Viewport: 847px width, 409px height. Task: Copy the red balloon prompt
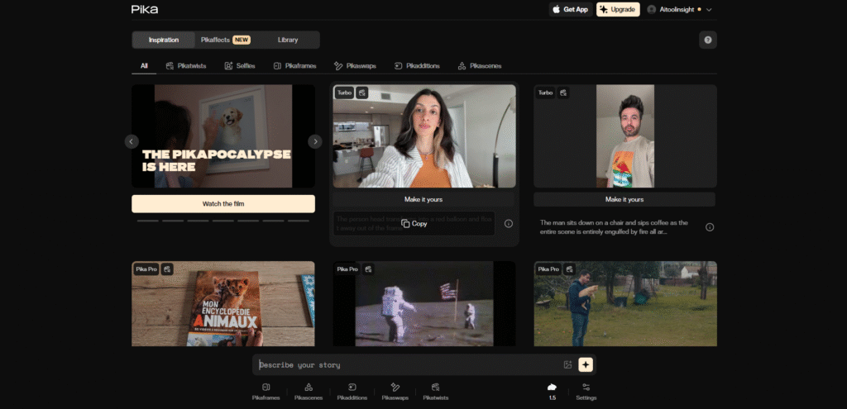[x=414, y=223]
